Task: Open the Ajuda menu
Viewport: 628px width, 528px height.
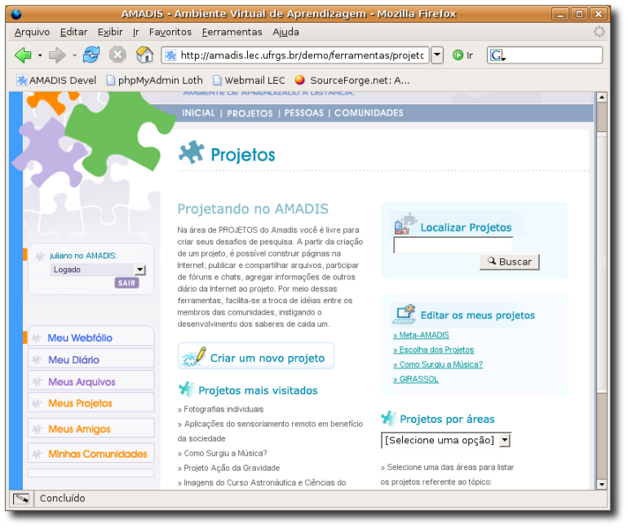Action: click(x=286, y=32)
